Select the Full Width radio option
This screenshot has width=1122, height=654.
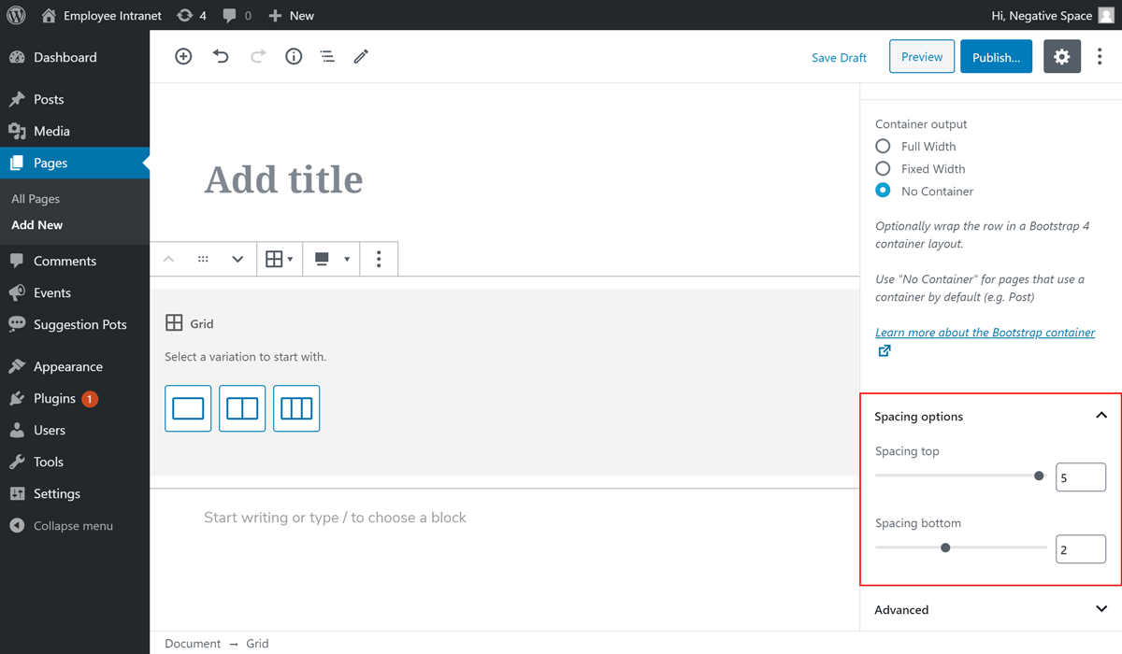coord(883,147)
